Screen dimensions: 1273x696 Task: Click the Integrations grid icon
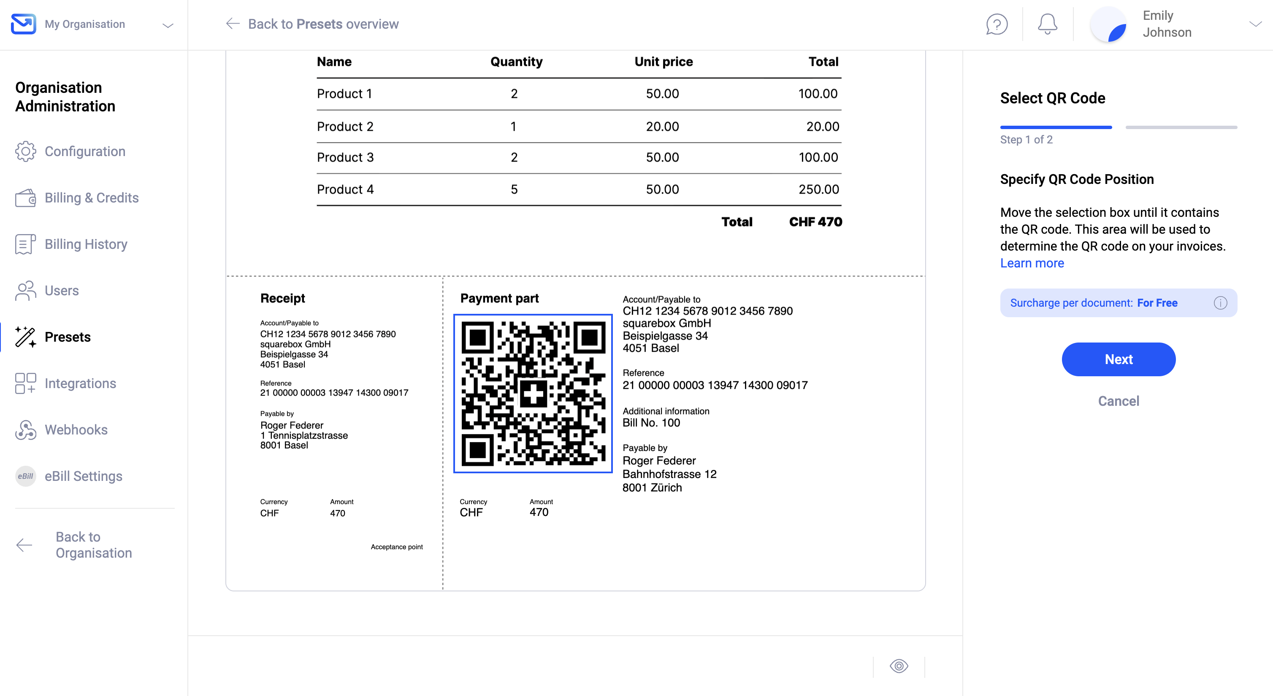click(x=25, y=383)
